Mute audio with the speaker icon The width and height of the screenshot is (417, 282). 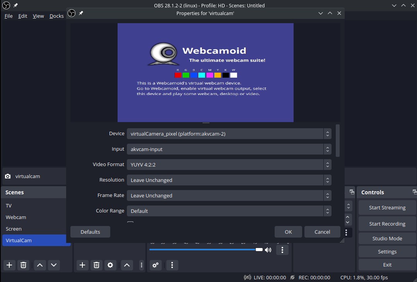[268, 250]
